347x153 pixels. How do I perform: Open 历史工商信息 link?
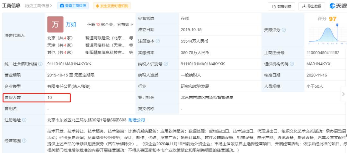coord(39,6)
